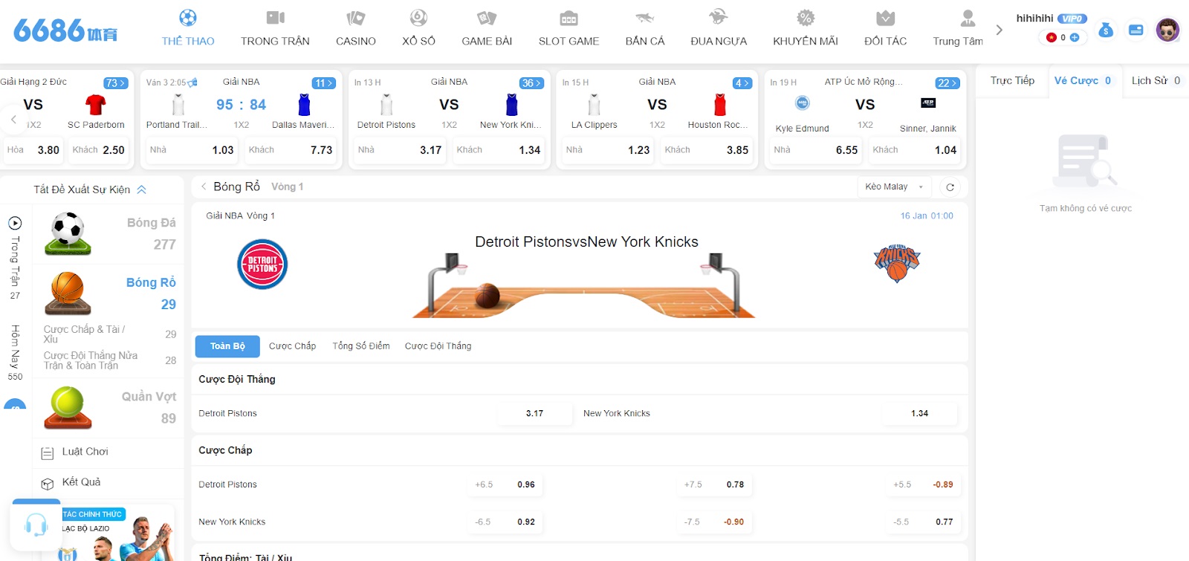Bet Kyle Edmund home odds 6.55
1189x561 pixels.
[x=815, y=150]
